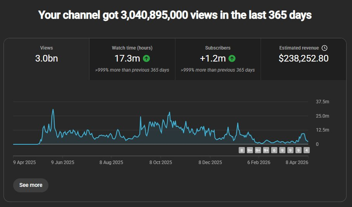Click the 6 Feb 2026 date label
352x207 pixels.
pos(259,163)
